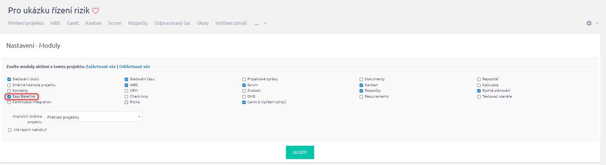The image size is (606, 165).
Task: Switch to the Přehled projektu tab
Action: point(26,23)
